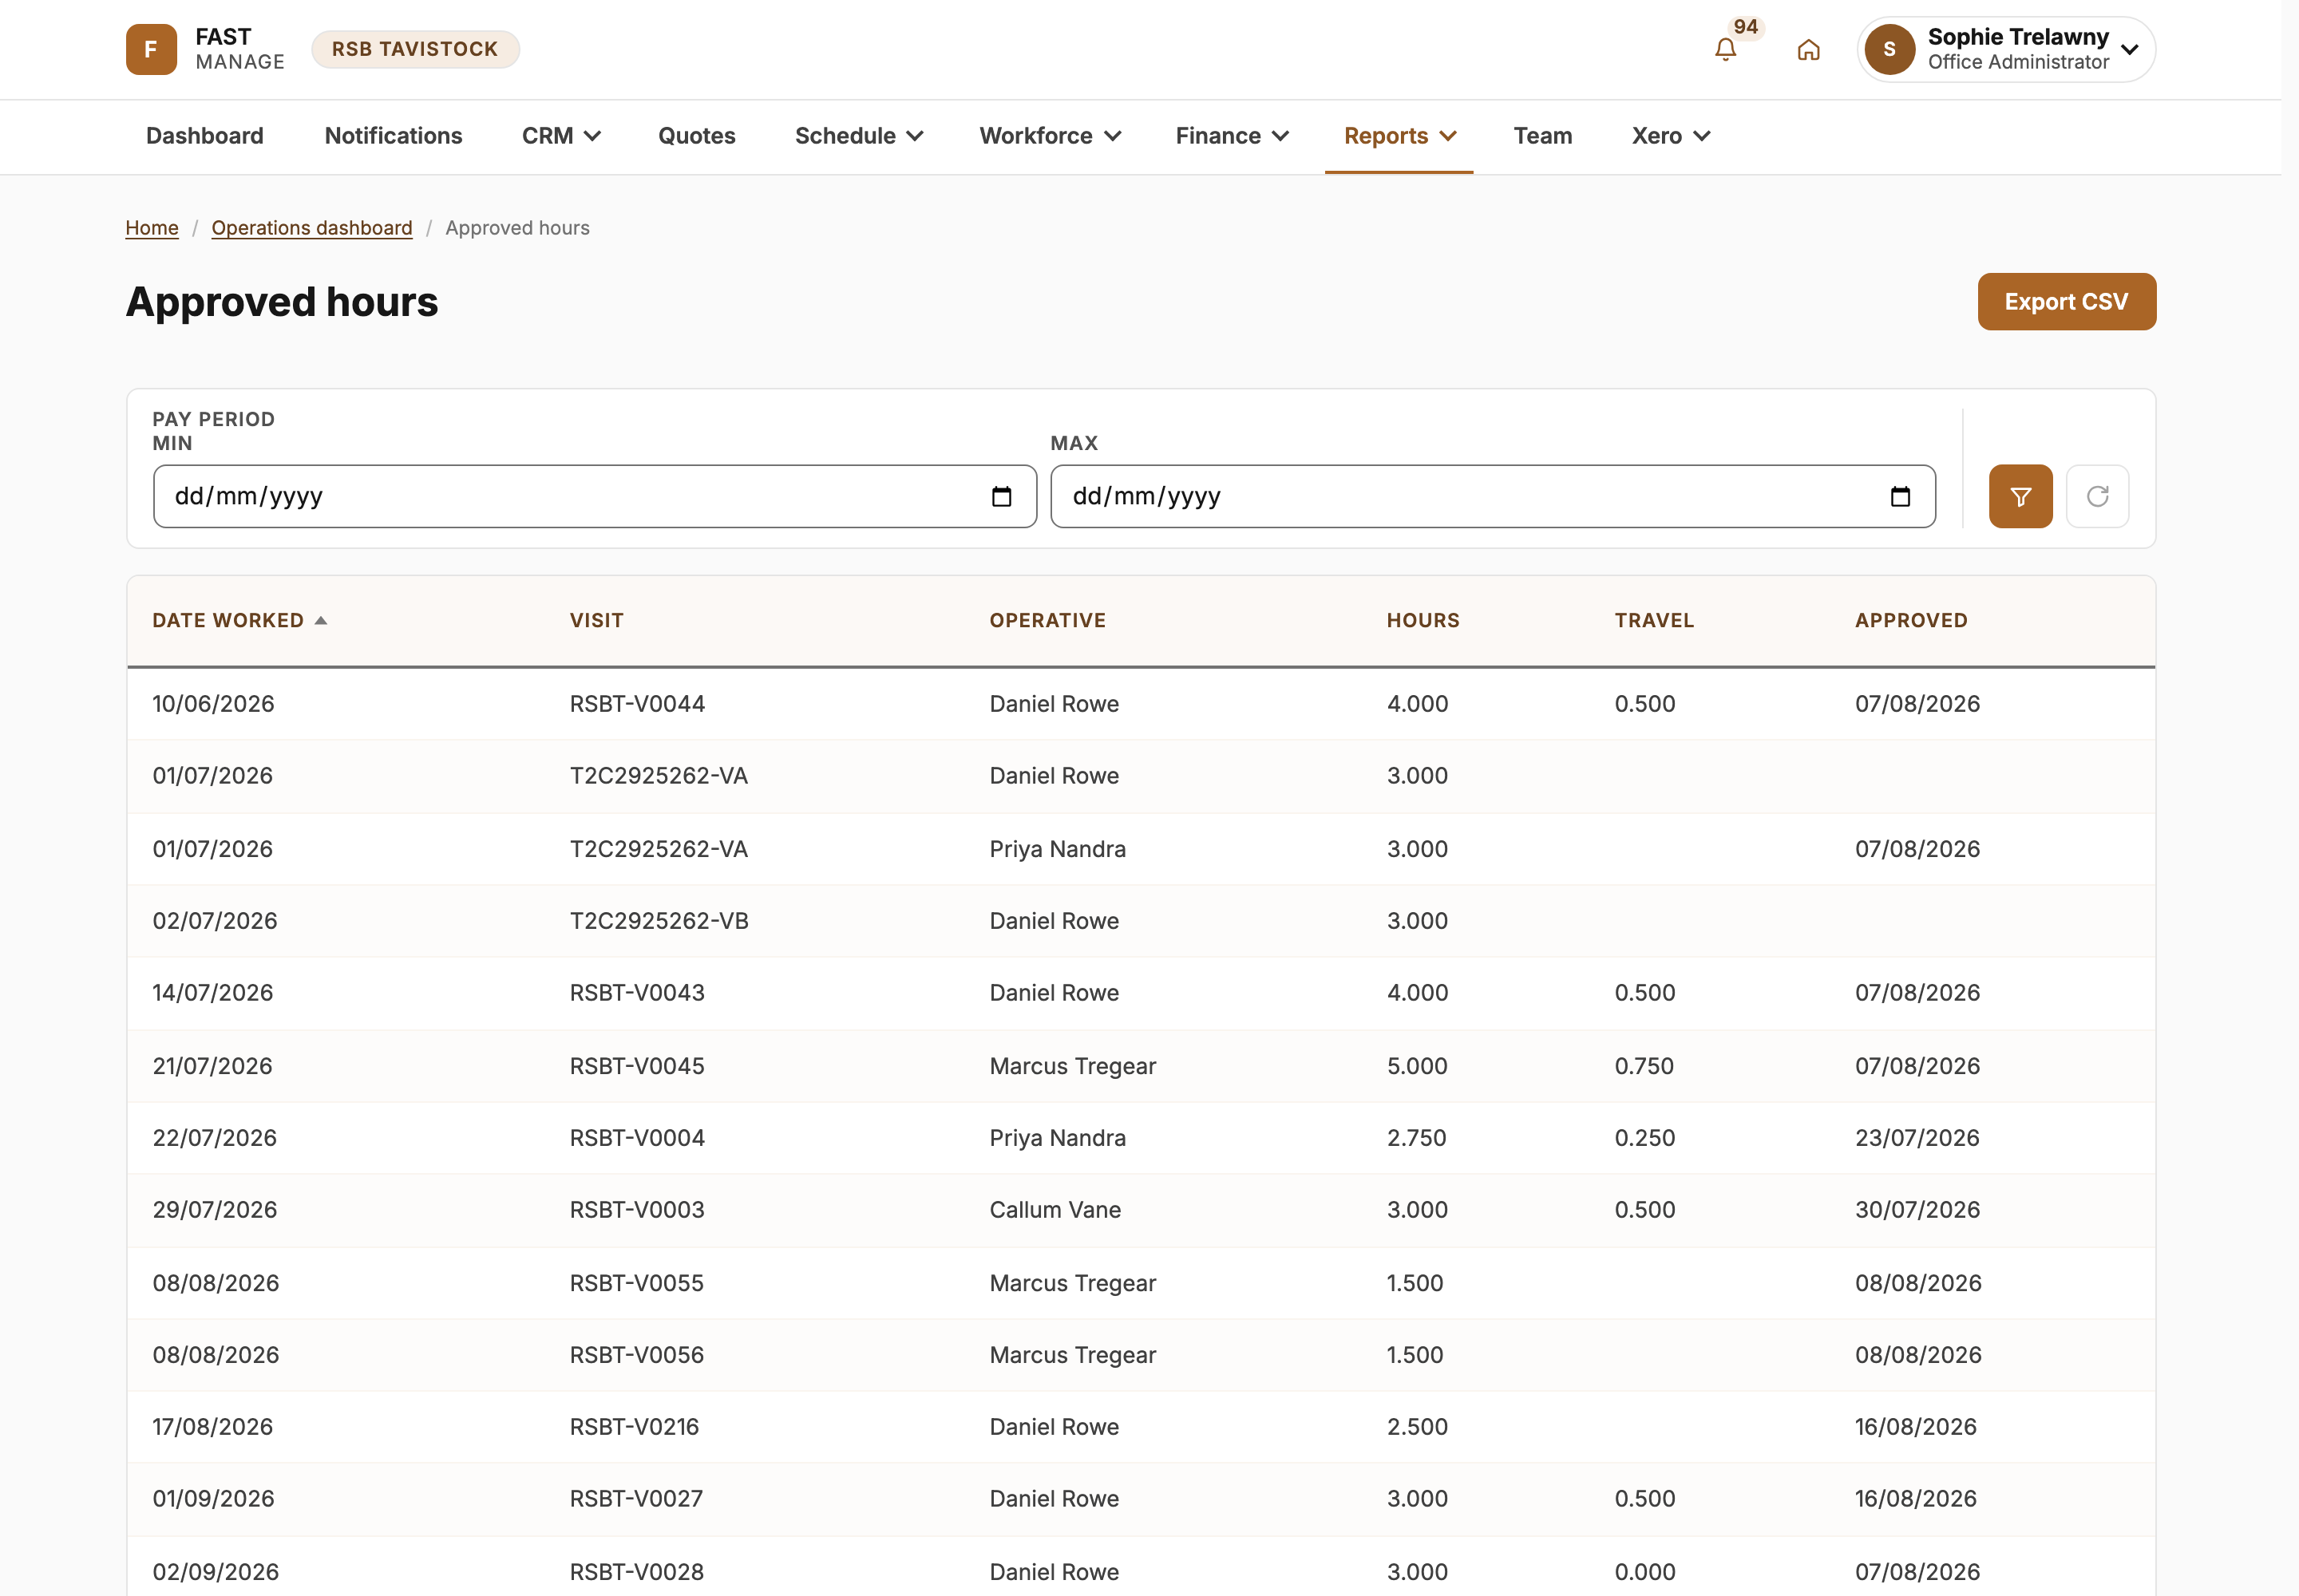
Task: Expand the Schedule dropdown menu
Action: pos(858,136)
